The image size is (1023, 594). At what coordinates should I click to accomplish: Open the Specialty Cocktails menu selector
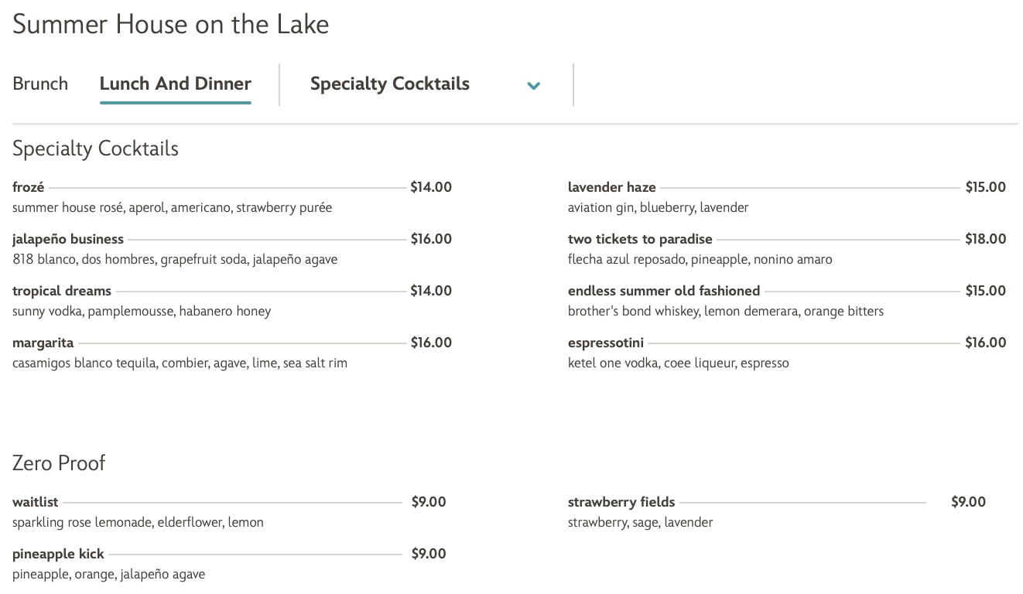(390, 84)
